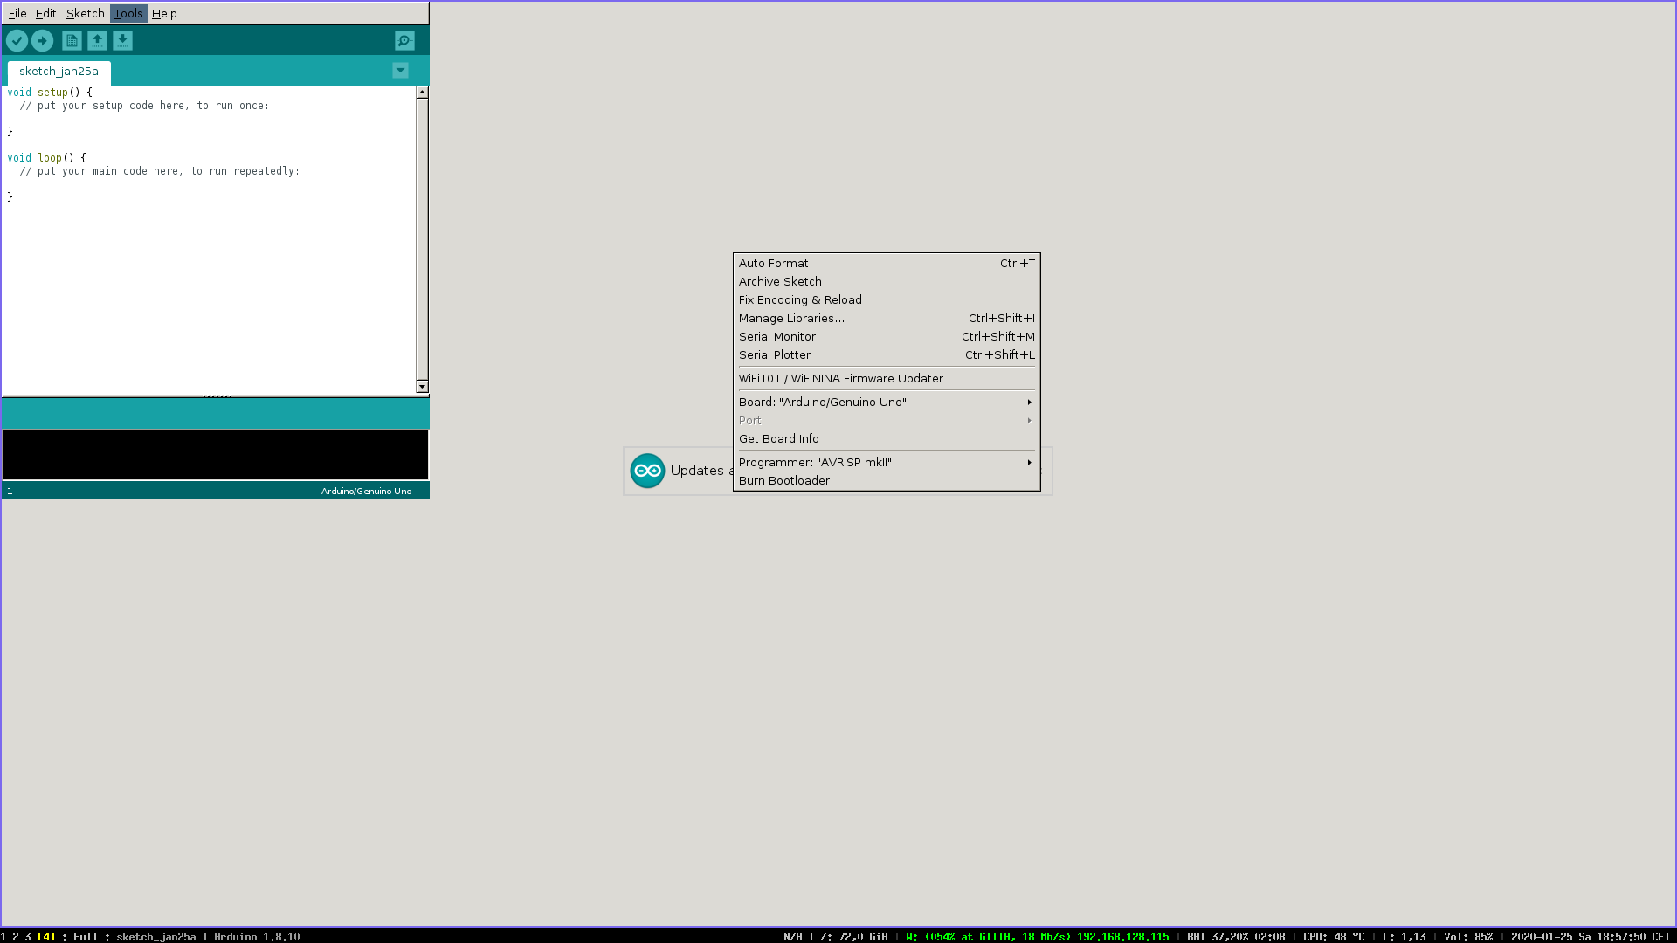Viewport: 1677px width, 943px height.
Task: Choose Burn Bootloader
Action: [887, 480]
